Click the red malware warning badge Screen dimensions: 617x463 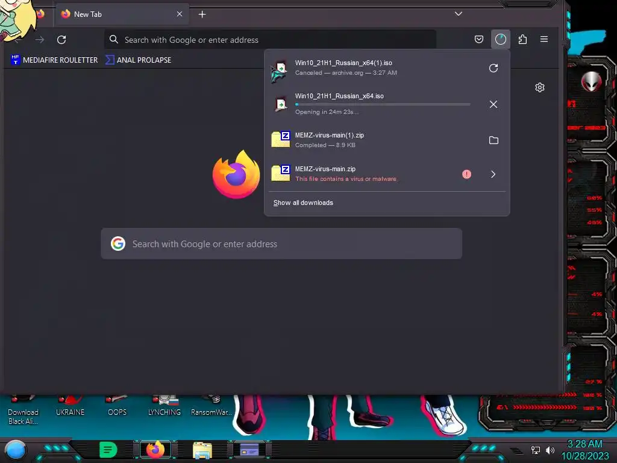[467, 174]
